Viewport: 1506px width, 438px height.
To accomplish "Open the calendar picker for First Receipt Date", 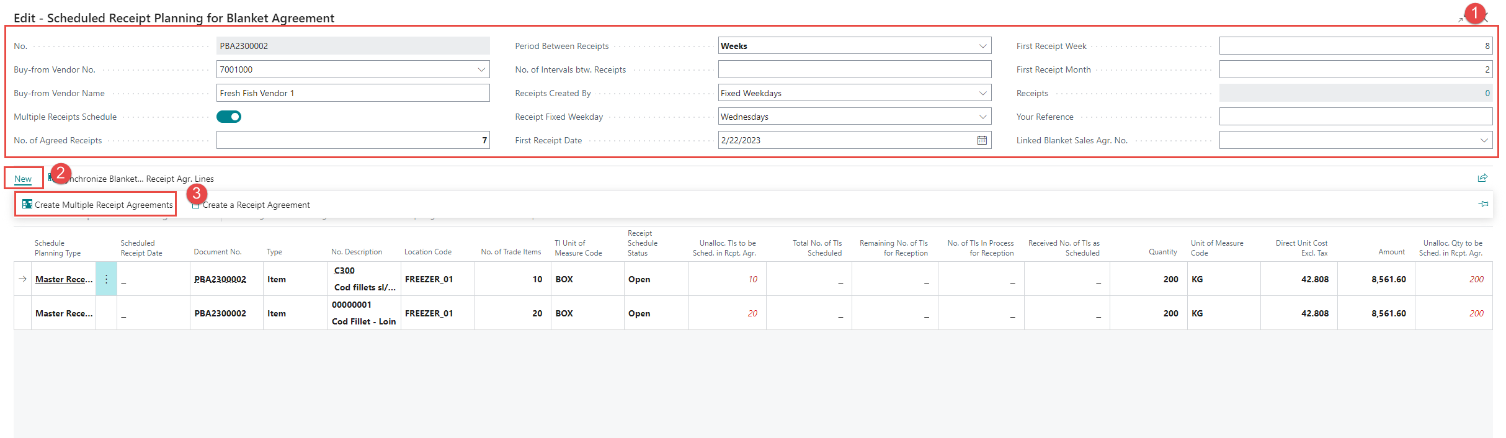I will click(982, 140).
